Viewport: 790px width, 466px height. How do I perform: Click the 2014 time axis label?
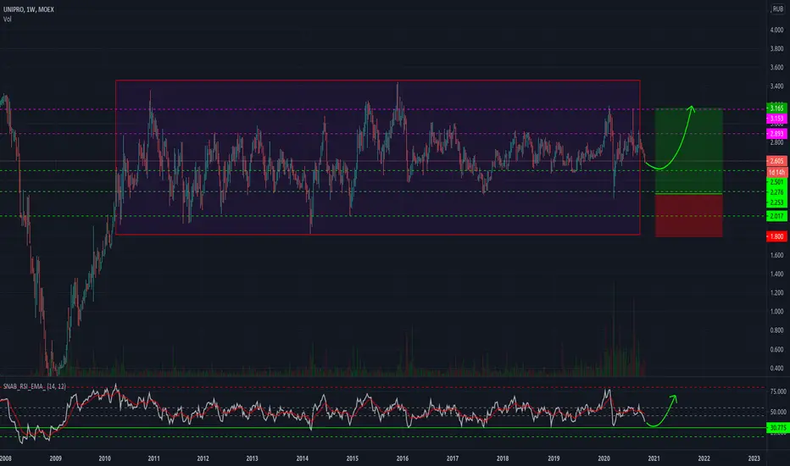coord(303,458)
